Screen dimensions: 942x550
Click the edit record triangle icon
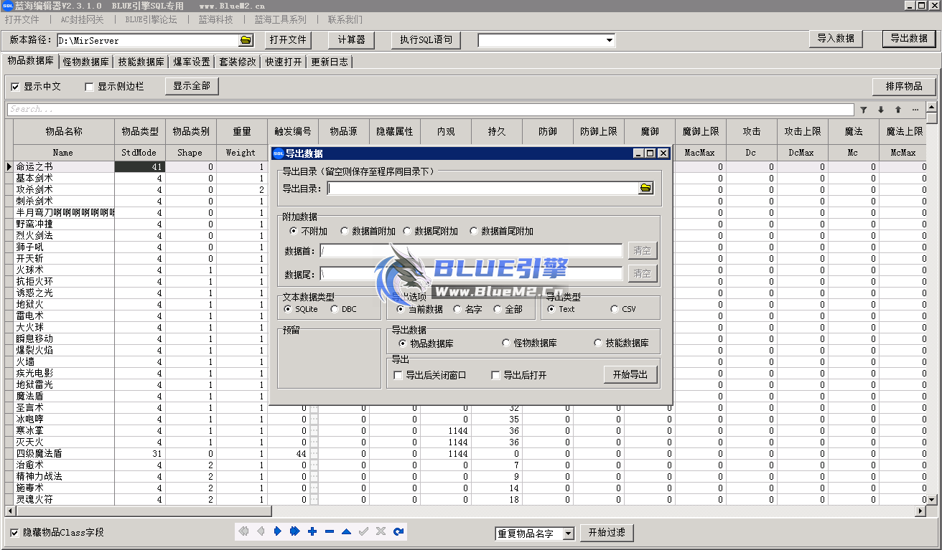click(347, 531)
